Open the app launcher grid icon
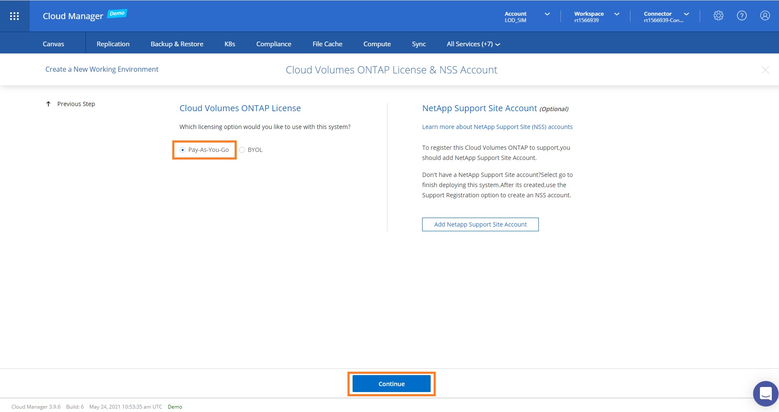The image size is (779, 412). (x=14, y=16)
